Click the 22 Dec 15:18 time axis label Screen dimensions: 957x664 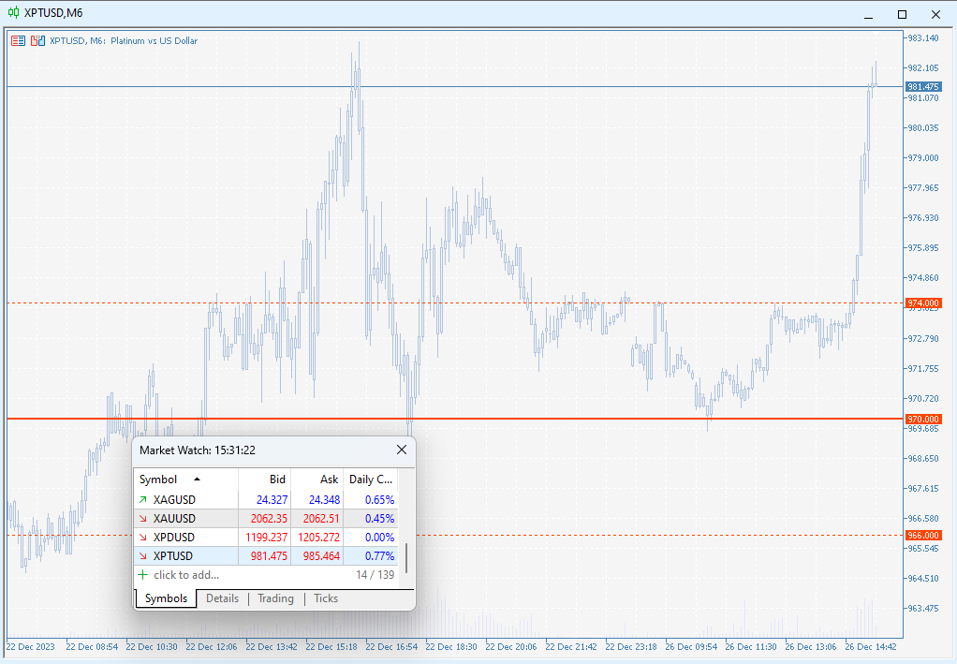(331, 647)
